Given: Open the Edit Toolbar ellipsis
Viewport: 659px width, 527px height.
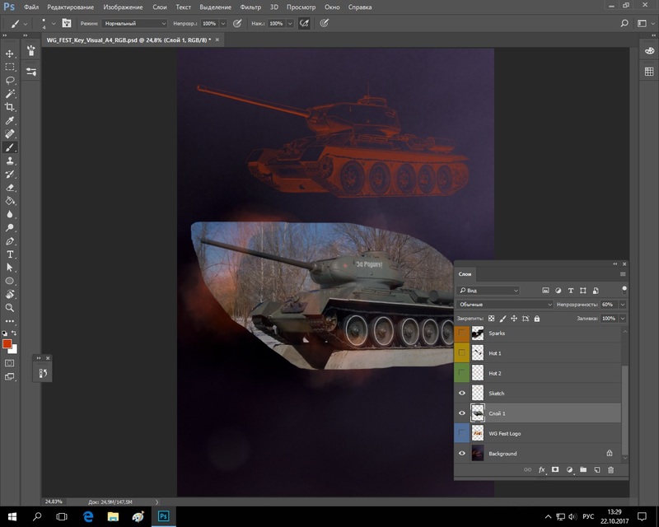Looking at the screenshot, I should pos(10,321).
